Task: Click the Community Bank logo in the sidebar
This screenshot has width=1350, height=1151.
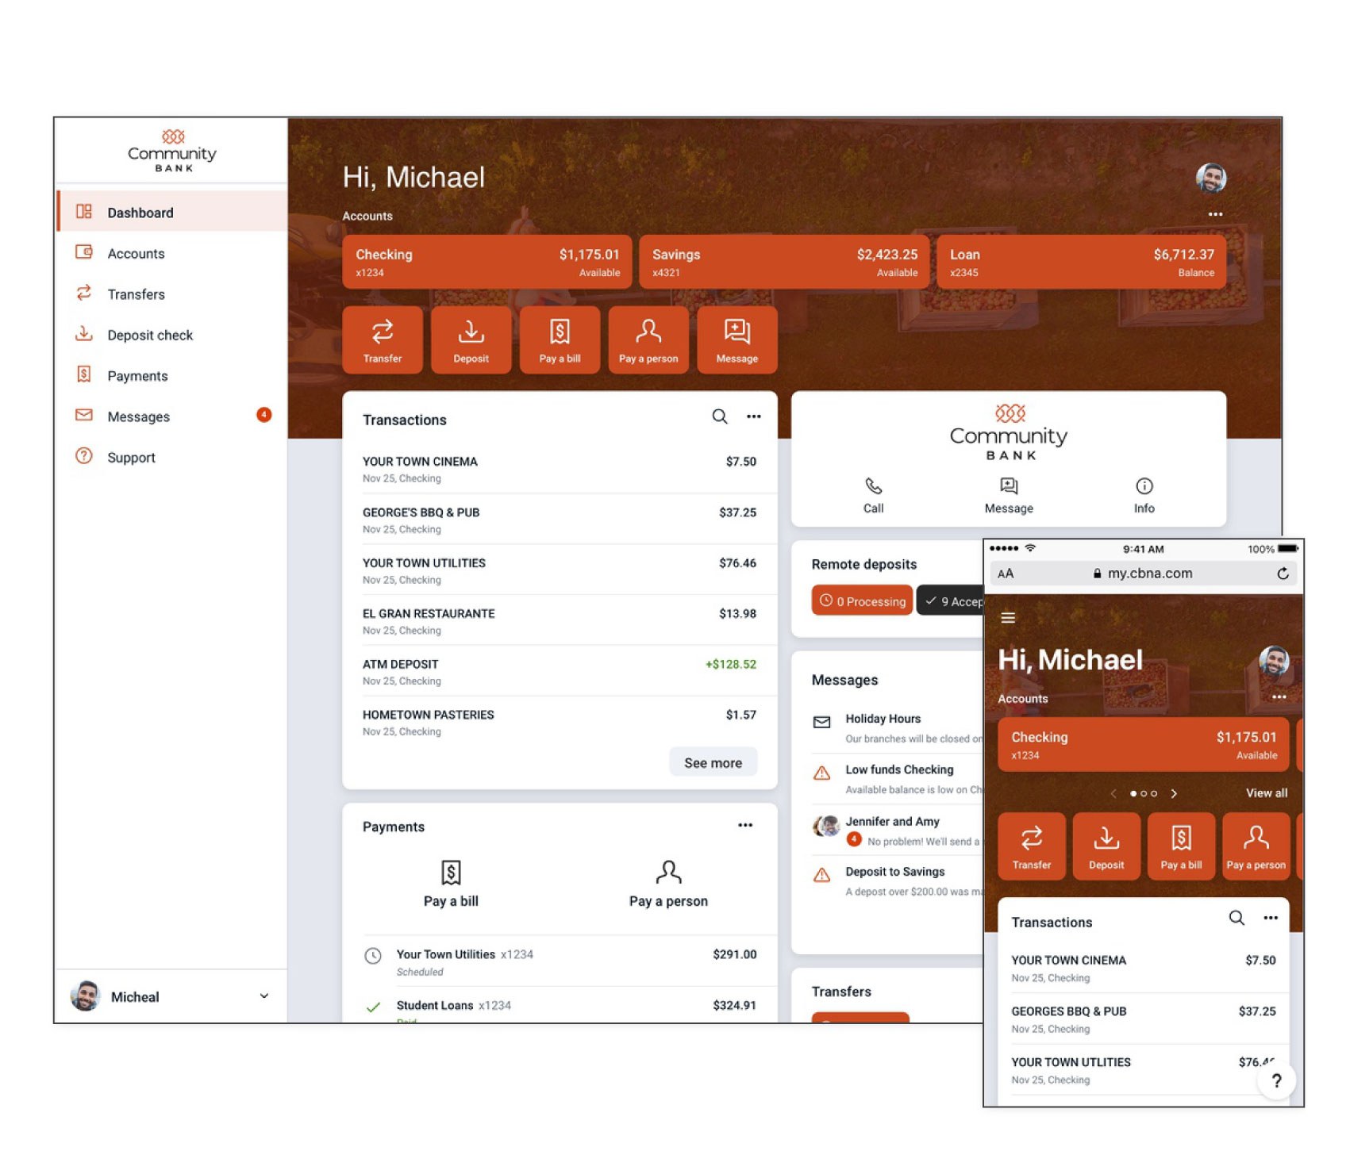Action: tap(172, 151)
